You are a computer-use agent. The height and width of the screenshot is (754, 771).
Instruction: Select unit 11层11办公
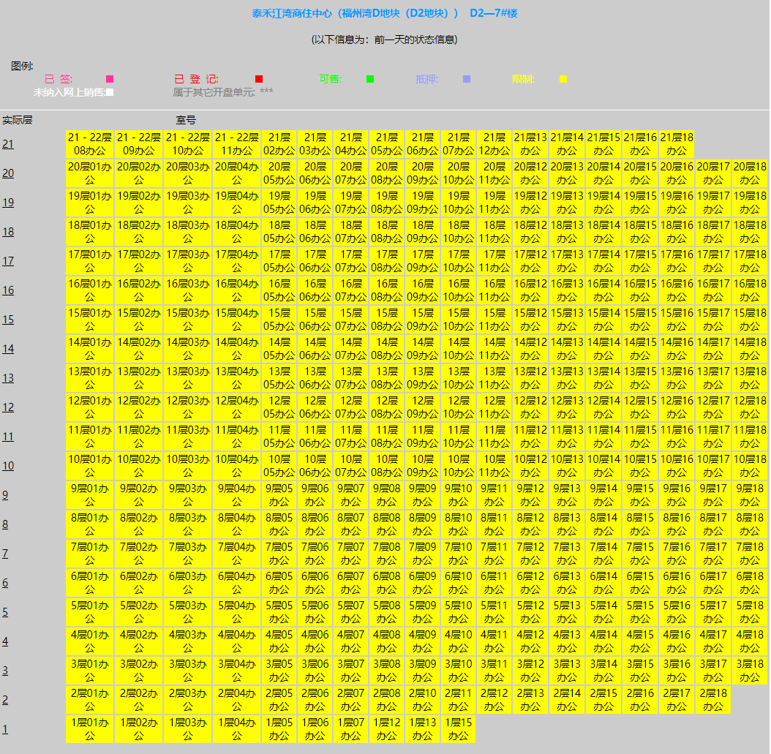[x=494, y=437]
